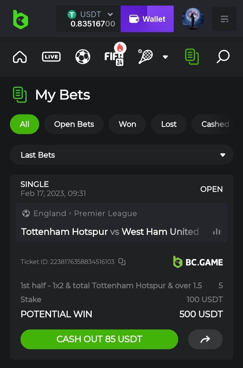The height and width of the screenshot is (368, 243).
Task: View match statistics bar chart icon
Action: click(217, 232)
